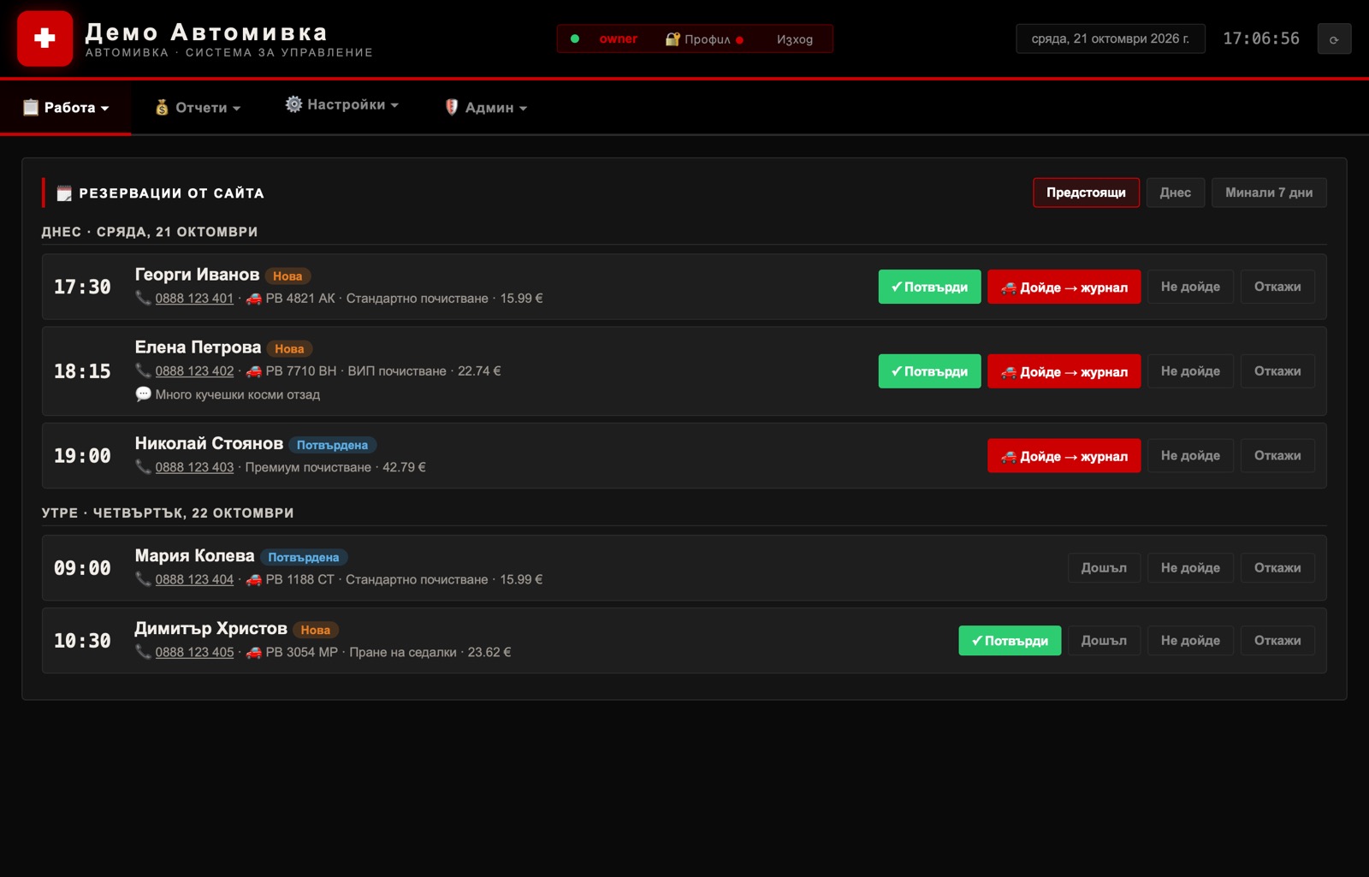Mark Николай Стоянов as Не дойде
1369x877 pixels.
[1190, 455]
